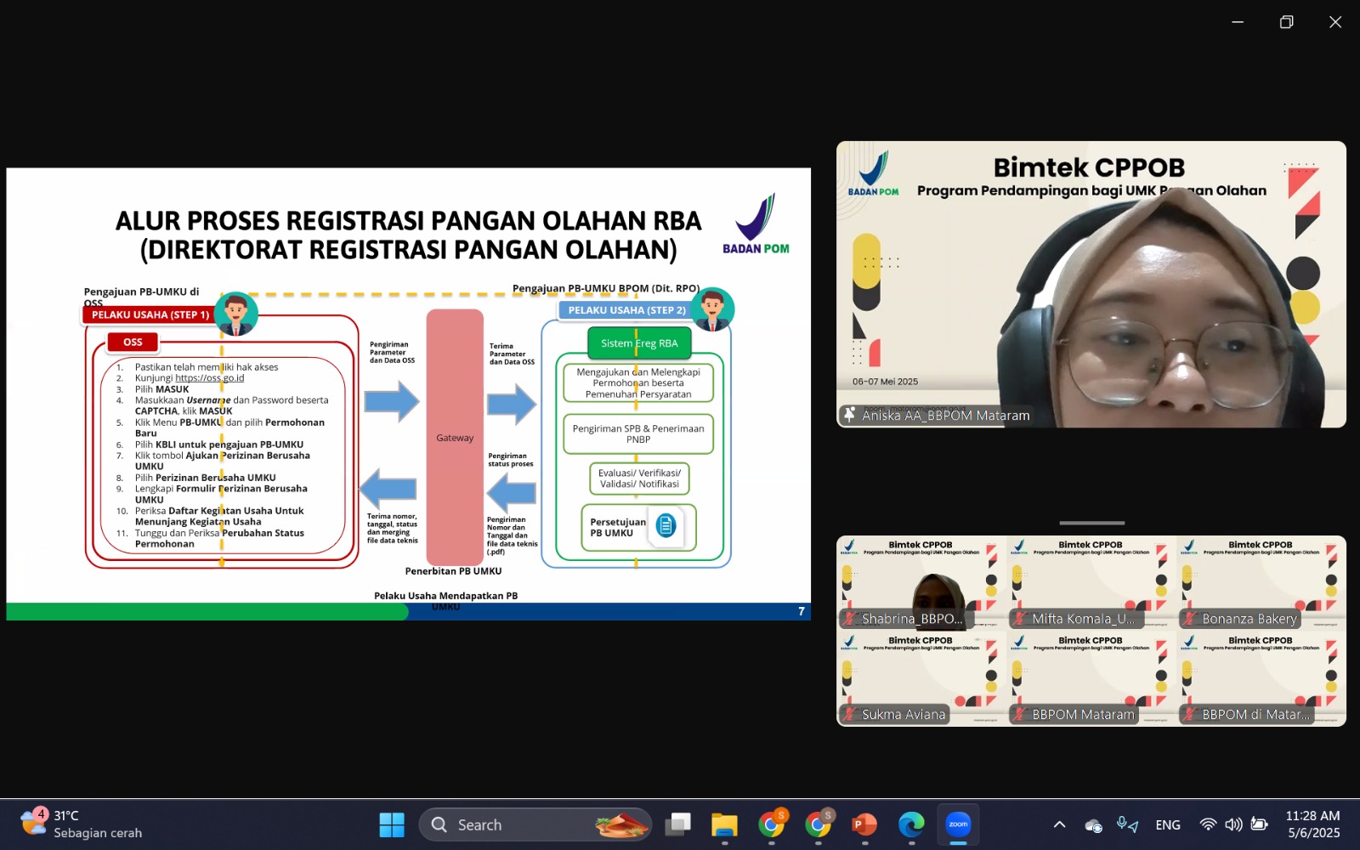Click the Zoom icon in the taskbar
This screenshot has width=1360, height=850.
(x=958, y=824)
